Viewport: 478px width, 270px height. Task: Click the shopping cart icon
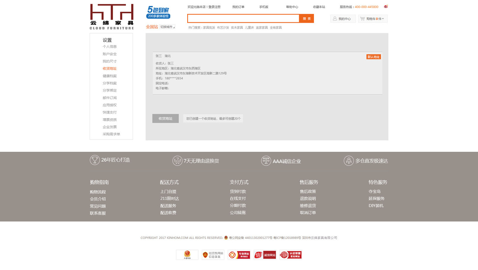[x=363, y=19]
